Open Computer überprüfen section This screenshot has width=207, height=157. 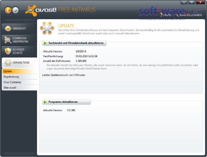click(x=19, y=40)
